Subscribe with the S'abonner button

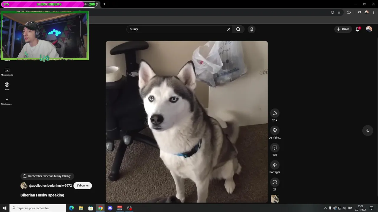coord(83,186)
